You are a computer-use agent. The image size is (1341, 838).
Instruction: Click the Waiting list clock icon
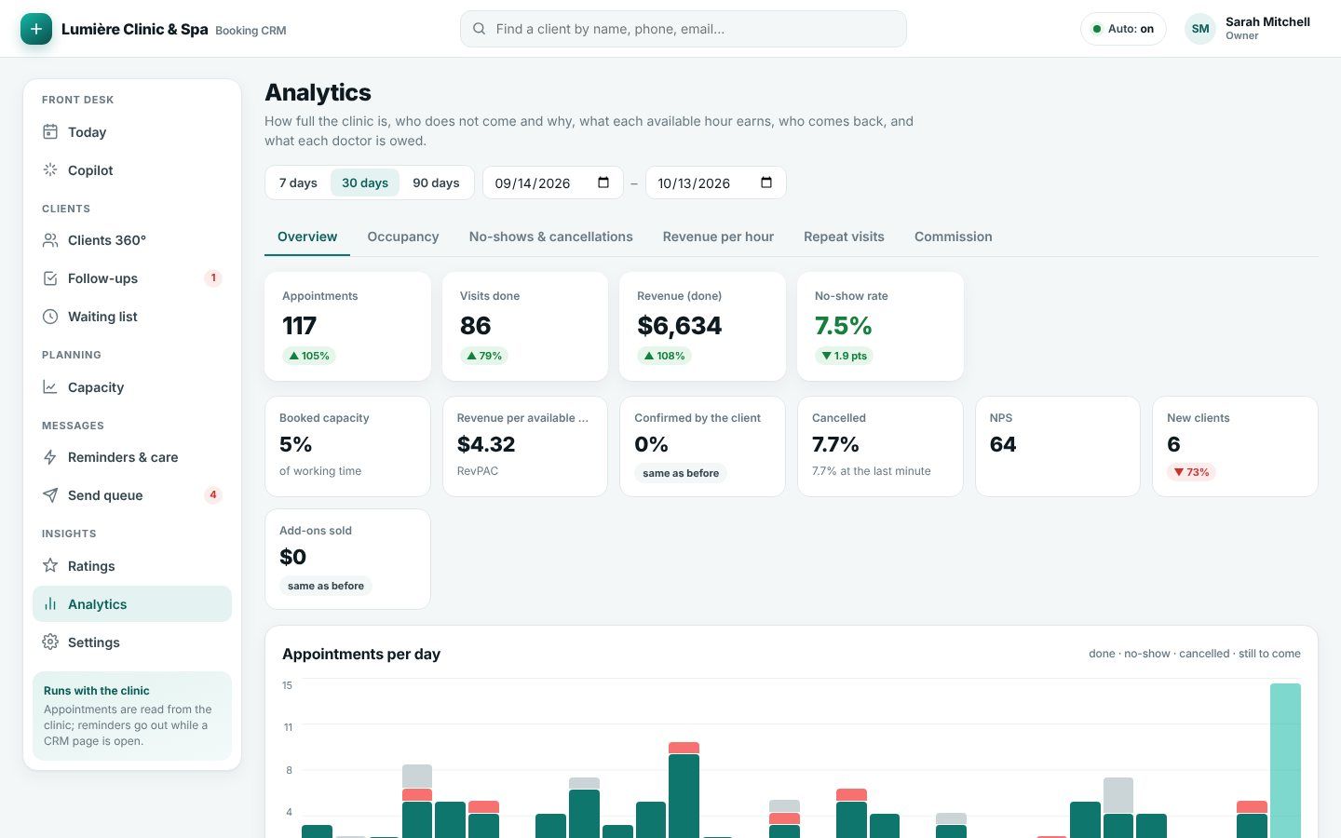[x=50, y=317]
